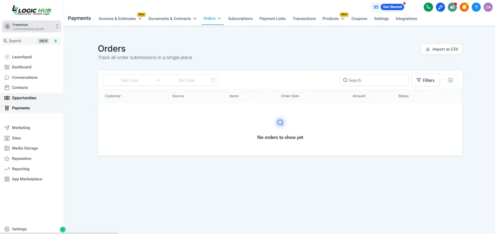495x234 pixels.
Task: Switch to Payment Links tab
Action: tap(273, 19)
